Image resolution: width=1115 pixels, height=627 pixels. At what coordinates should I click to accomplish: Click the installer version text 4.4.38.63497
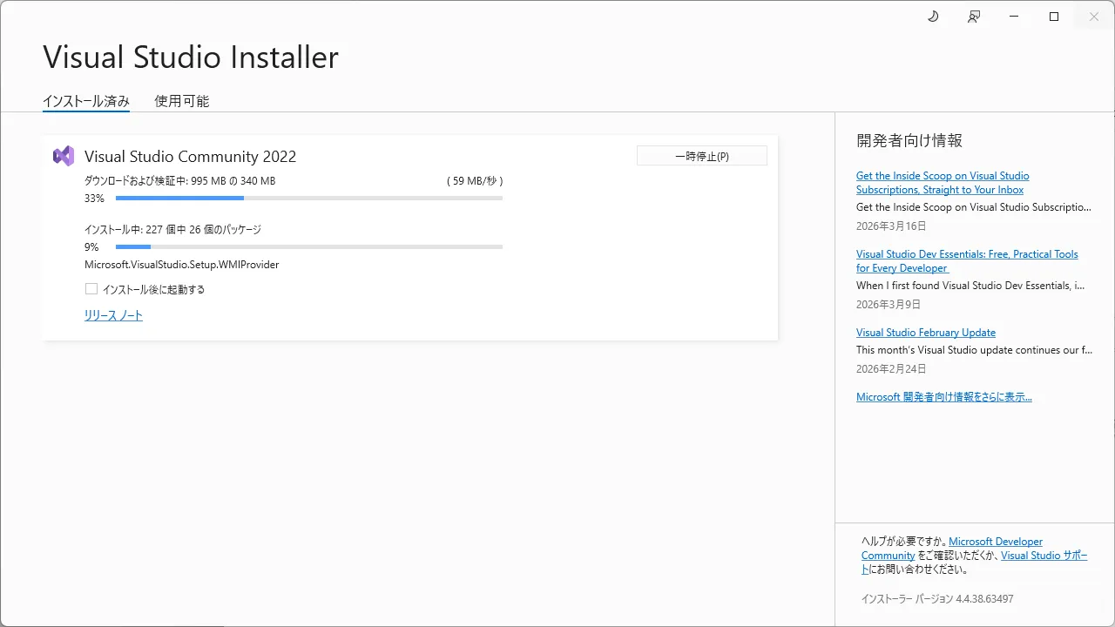point(936,598)
